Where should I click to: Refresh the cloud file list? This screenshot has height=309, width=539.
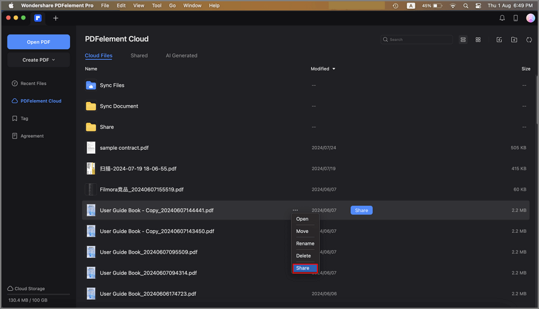pos(529,40)
